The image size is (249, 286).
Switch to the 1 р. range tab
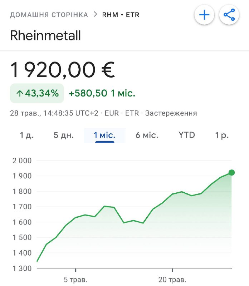tap(222, 135)
